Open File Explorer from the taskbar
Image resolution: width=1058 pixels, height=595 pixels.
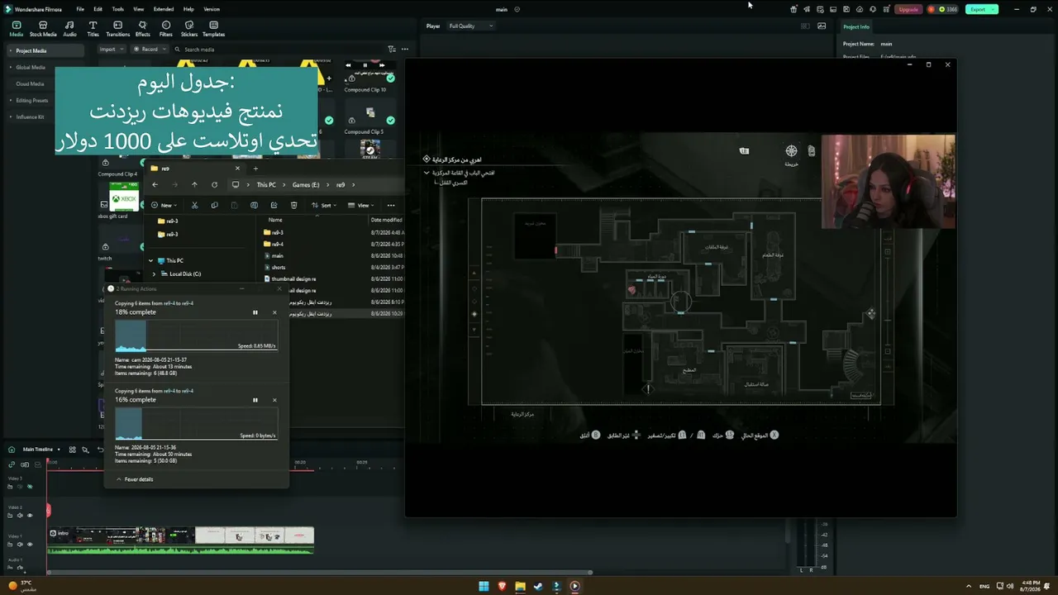coord(520,587)
